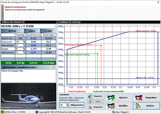The width and height of the screenshot is (161, 114).
Task: Click the plane with green plus icon
Action: (111, 98)
